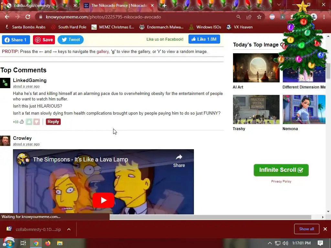Screen dimensions: 331x248
Task: Open Santa Bombs Arabs bookmark
Action: tap(25, 27)
